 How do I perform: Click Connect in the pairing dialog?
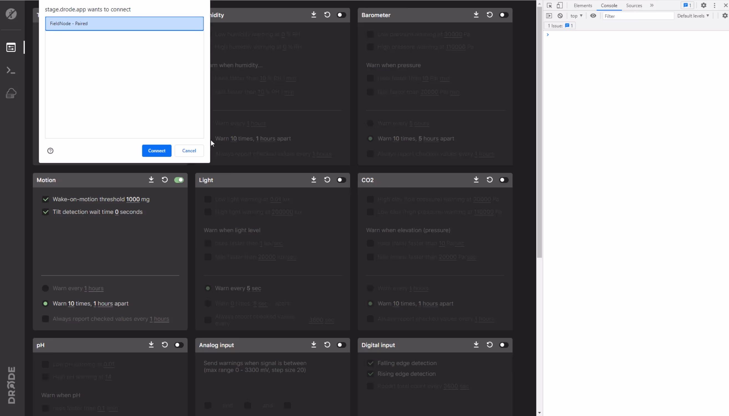coord(157,151)
